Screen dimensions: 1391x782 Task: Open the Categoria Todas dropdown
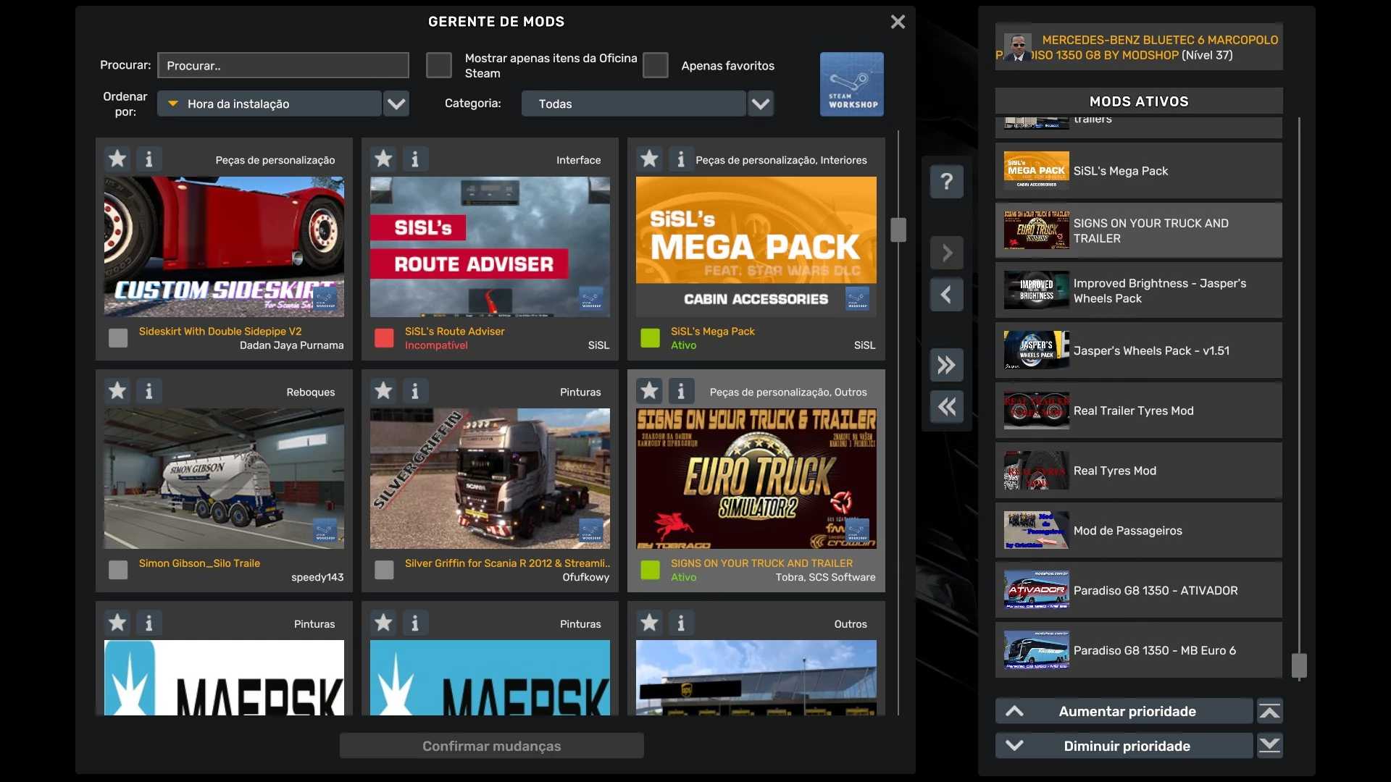point(760,104)
